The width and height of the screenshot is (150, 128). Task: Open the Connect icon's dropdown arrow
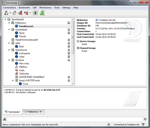click(x=10, y=13)
